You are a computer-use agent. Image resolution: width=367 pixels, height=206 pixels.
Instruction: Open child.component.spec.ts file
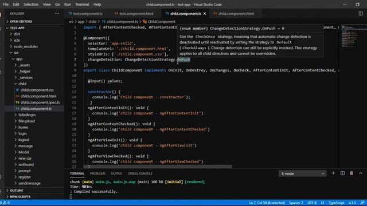point(34,102)
